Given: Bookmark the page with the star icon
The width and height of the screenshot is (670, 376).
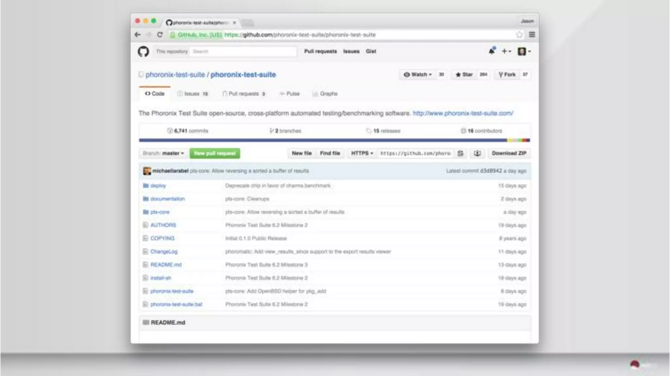Looking at the screenshot, I should coord(519,35).
